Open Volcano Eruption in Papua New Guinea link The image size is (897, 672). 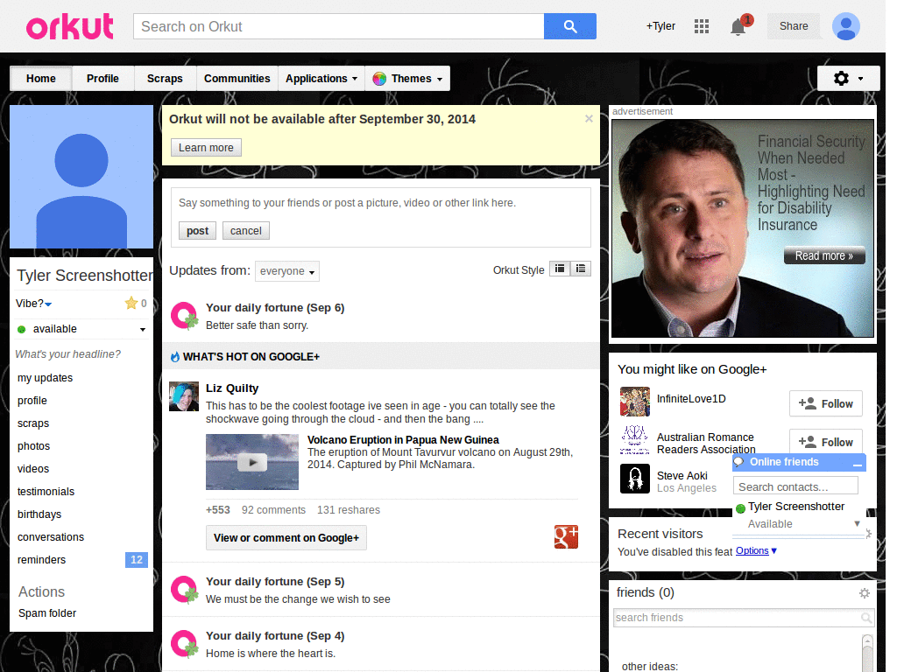(x=403, y=440)
